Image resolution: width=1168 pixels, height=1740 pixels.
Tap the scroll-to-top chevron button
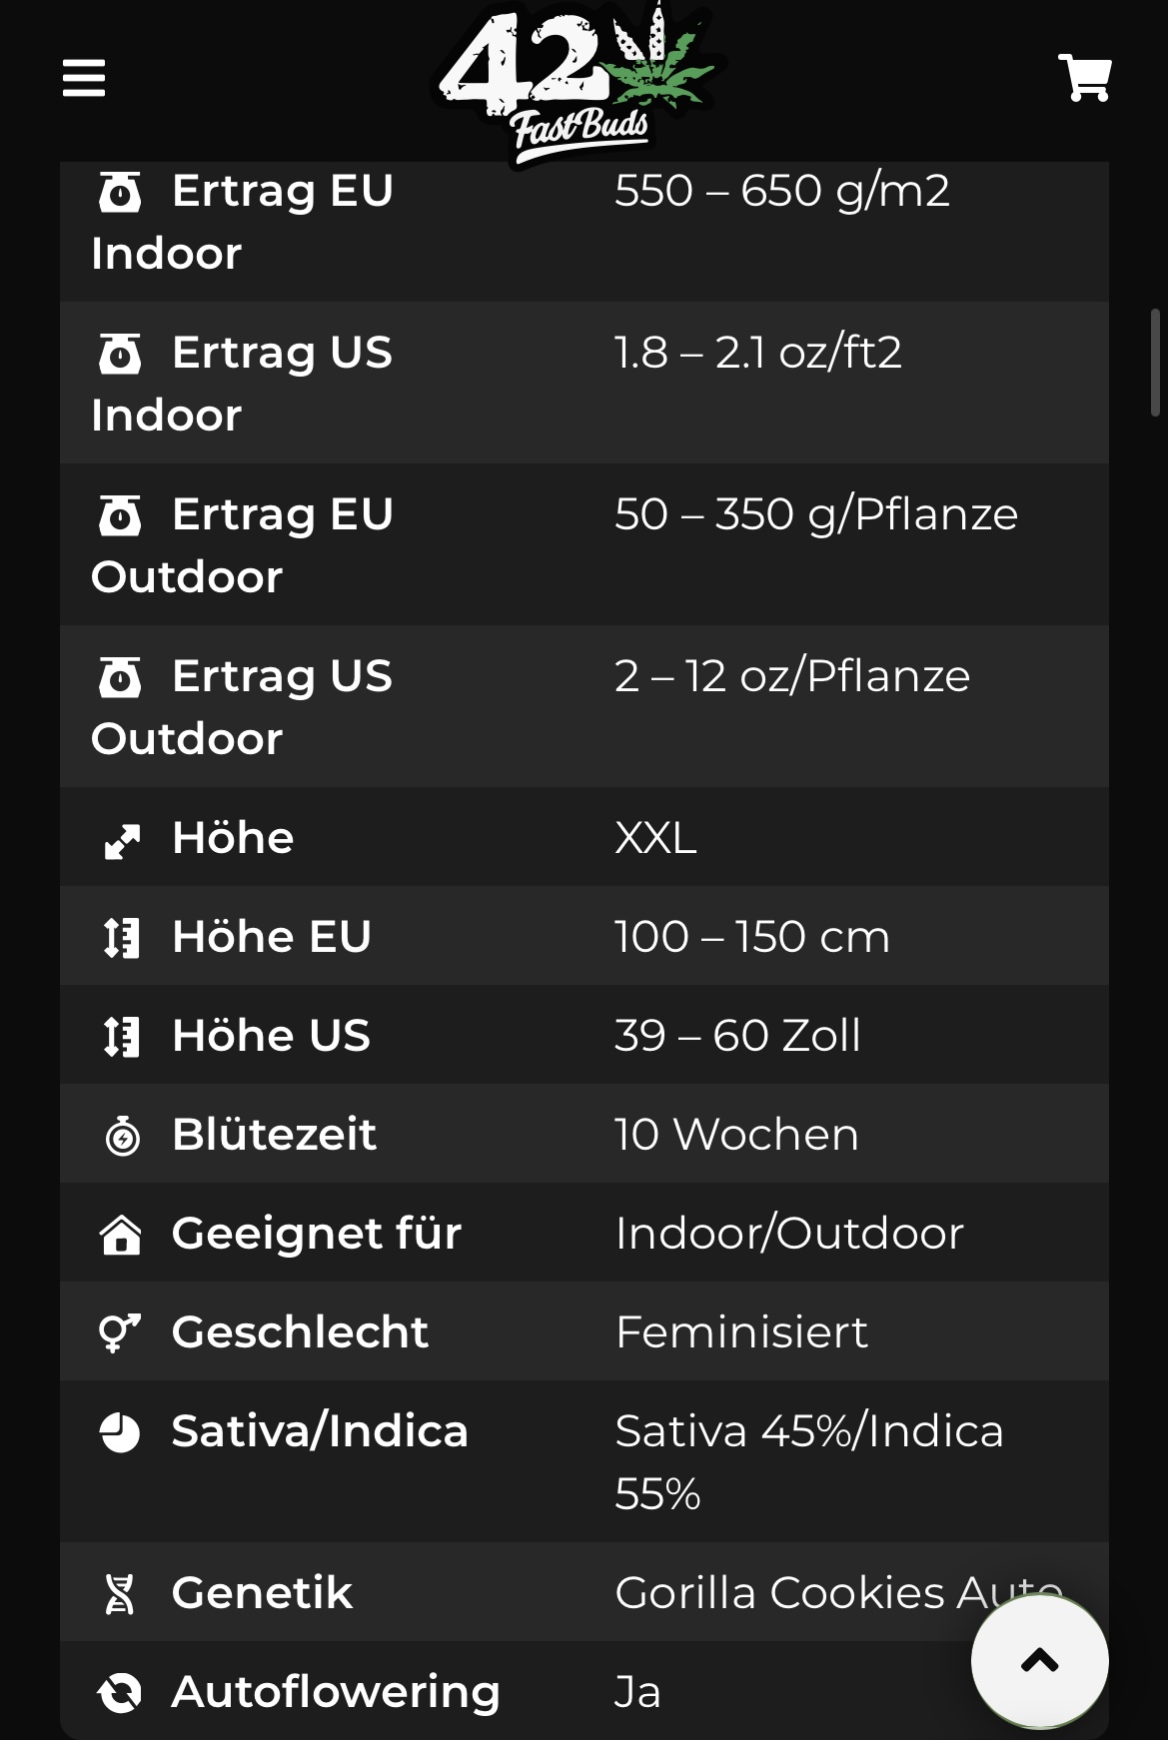pos(1039,1660)
